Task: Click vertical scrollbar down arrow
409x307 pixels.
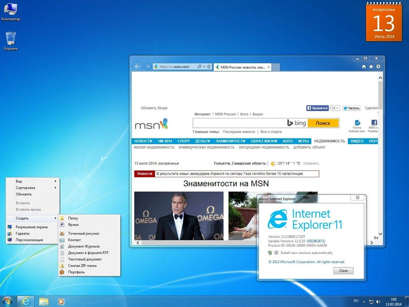Action: tap(380, 234)
